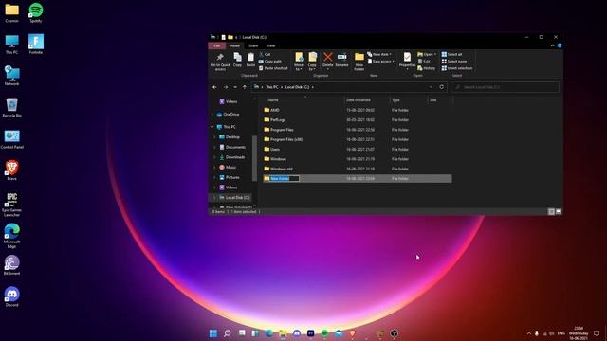
Task: Open recent locations dropdown arrow
Action: tap(235, 87)
